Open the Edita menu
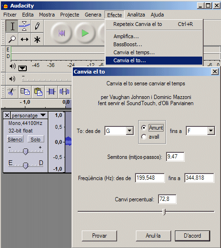The width and height of the screenshot is (221, 248). (28, 15)
